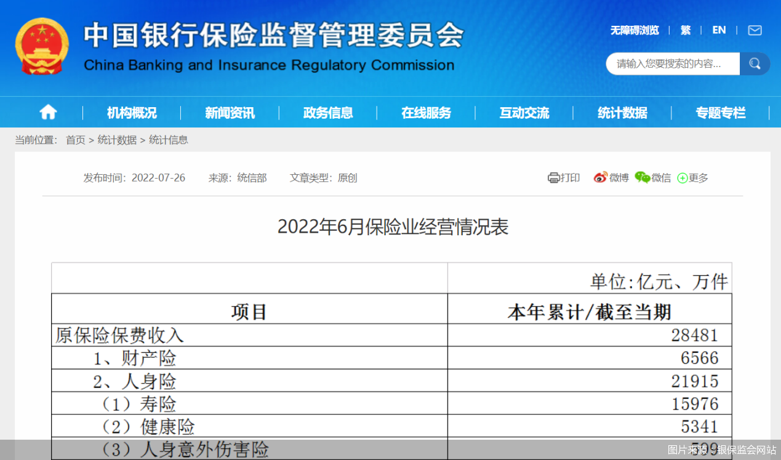
Task: Expand the 在线服务 navigation dropdown
Action: (426, 113)
